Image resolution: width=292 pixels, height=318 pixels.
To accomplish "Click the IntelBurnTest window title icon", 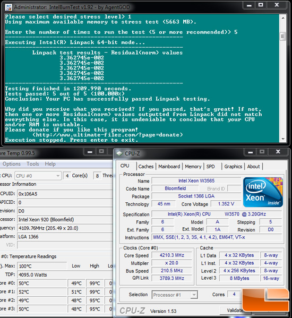I will click(8, 7).
